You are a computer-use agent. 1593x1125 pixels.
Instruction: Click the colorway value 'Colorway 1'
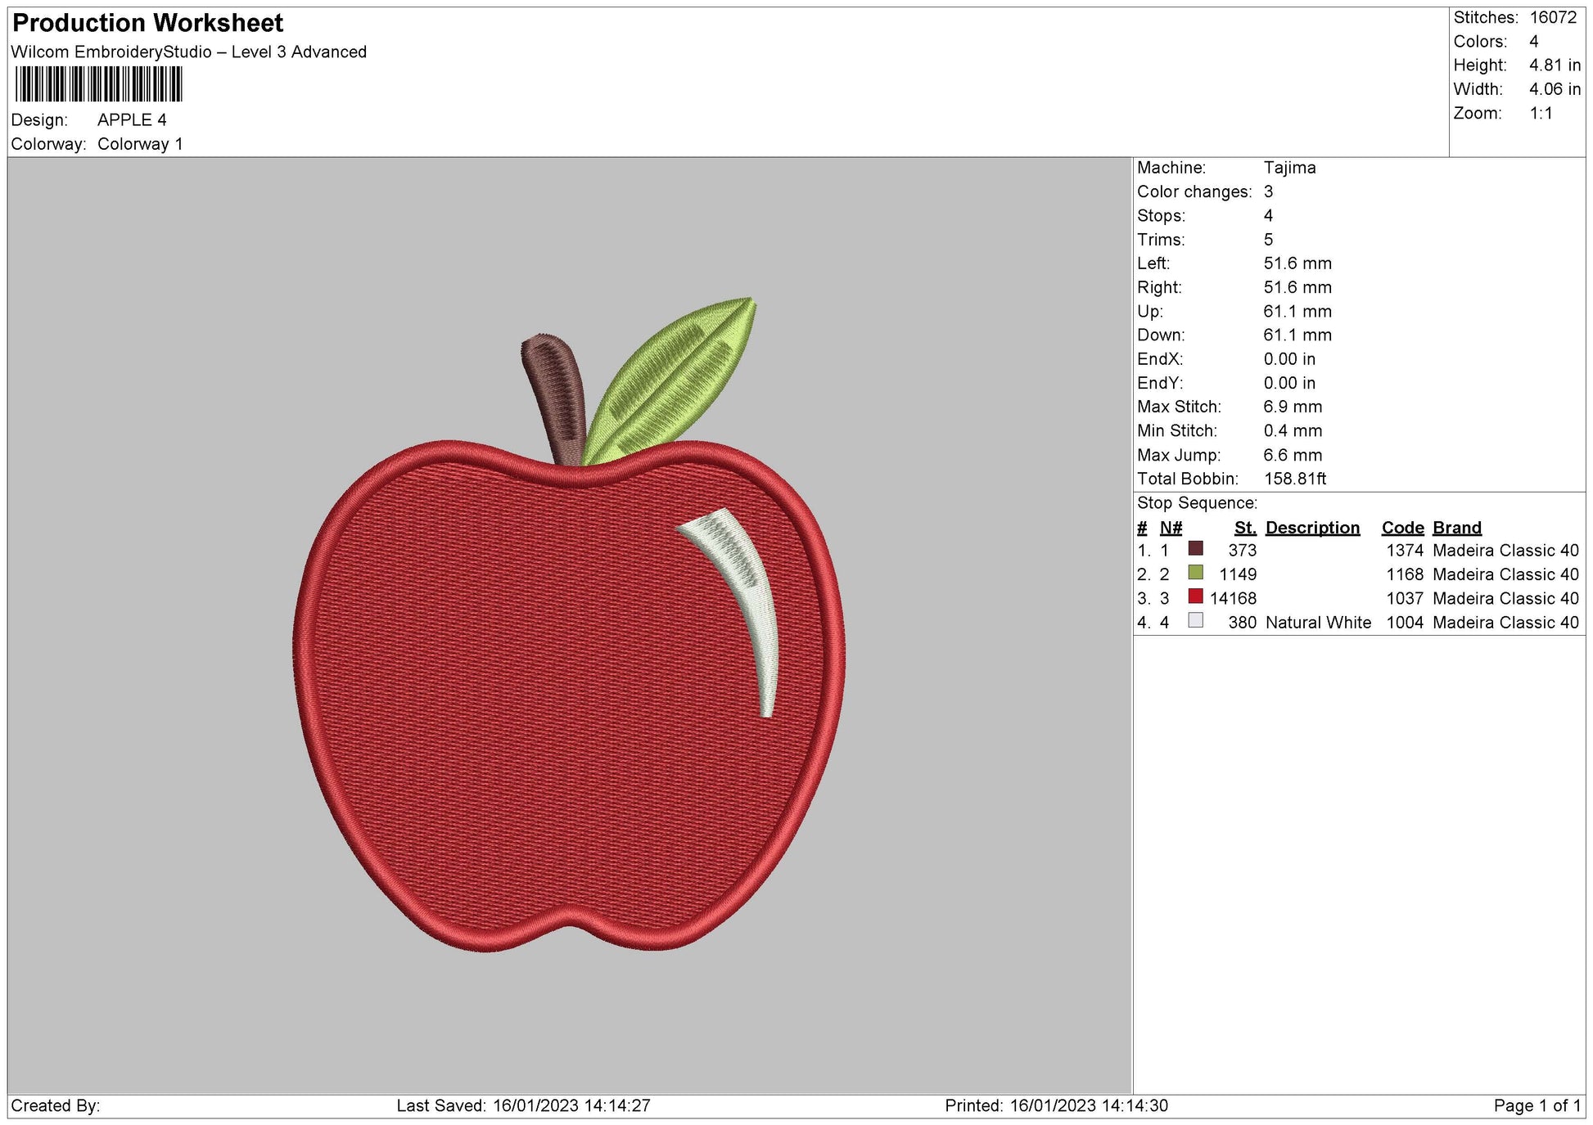pyautogui.click(x=140, y=144)
